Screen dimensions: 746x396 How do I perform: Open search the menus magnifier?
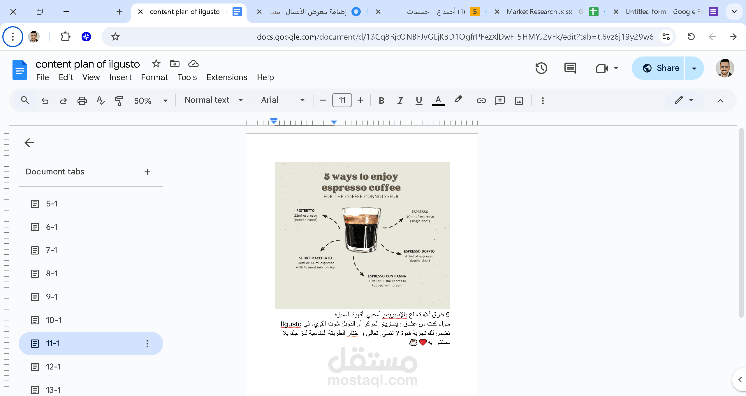pos(25,100)
